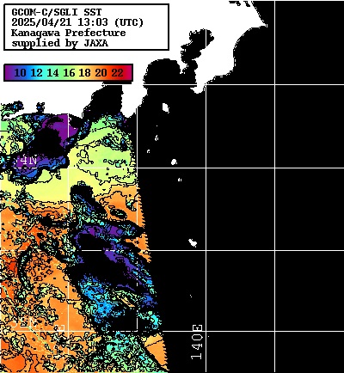344x373 pixels.
Task: Click the 10 value on the color legend
Action: click(20, 73)
